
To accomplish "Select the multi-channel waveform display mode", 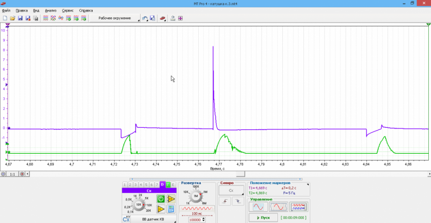I will point(299,207).
